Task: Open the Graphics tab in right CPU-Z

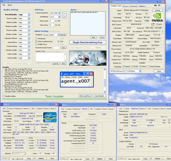Action: 156,109
